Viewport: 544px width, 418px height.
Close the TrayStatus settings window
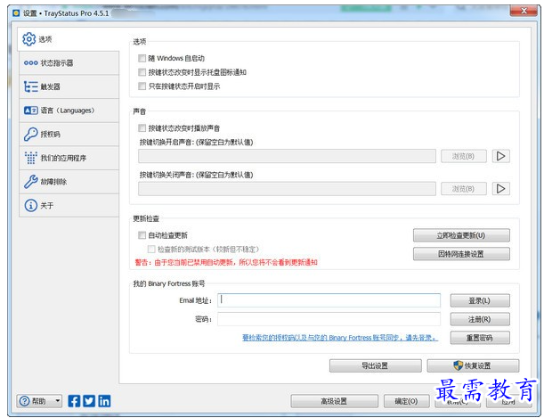pyautogui.click(x=524, y=11)
